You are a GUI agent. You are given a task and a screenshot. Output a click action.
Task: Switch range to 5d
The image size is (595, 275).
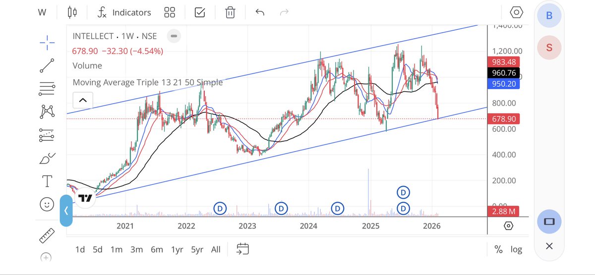click(x=98, y=249)
